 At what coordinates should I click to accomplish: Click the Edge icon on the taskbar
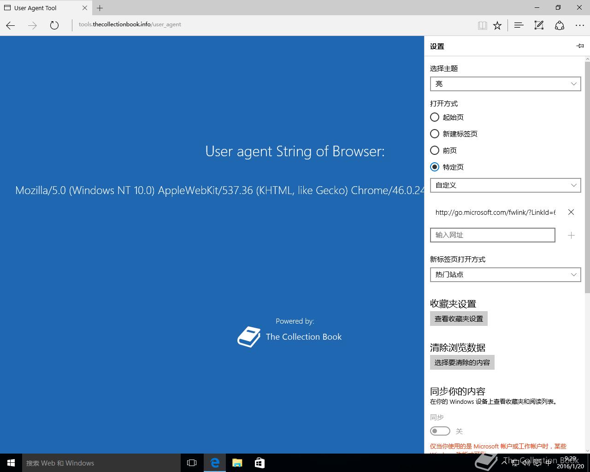tap(215, 463)
